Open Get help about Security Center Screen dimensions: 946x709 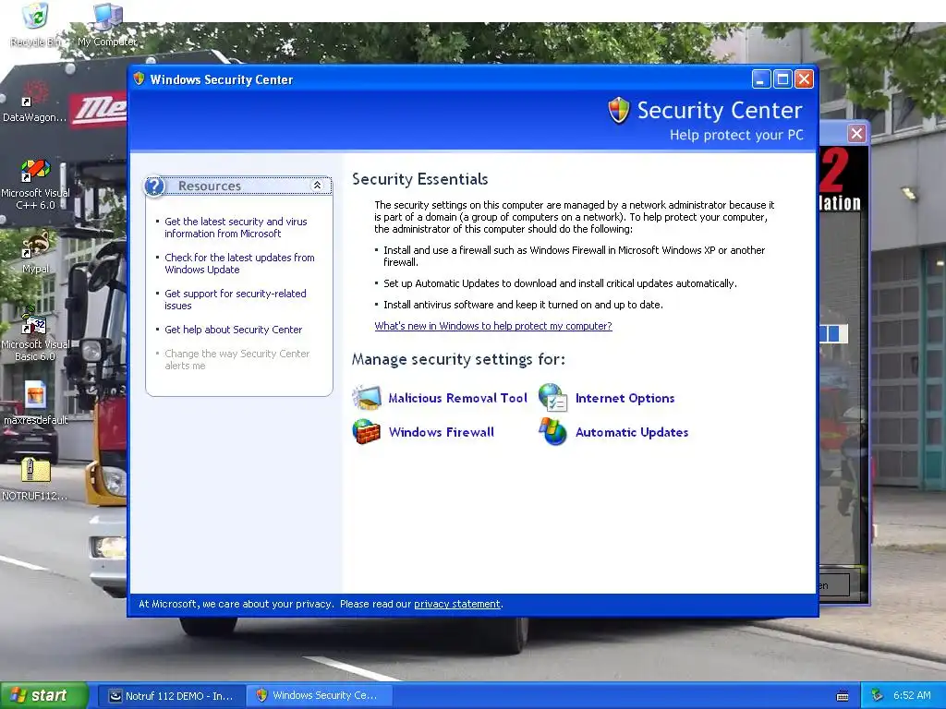click(x=233, y=330)
